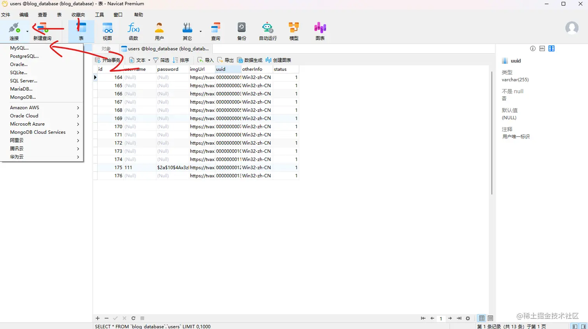Jump to the last page of records
The height and width of the screenshot is (329, 588).
pos(459,318)
